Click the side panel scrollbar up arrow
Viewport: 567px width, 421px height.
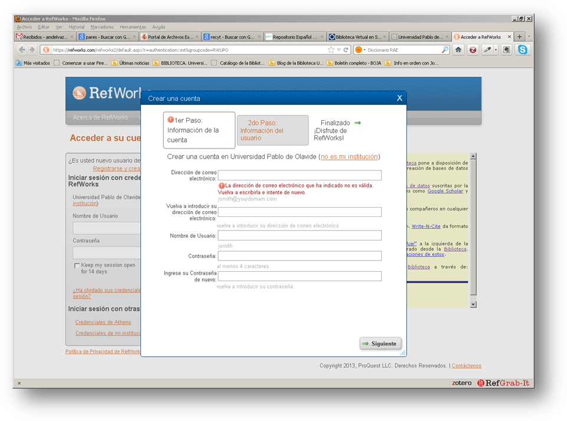pyautogui.click(x=473, y=156)
